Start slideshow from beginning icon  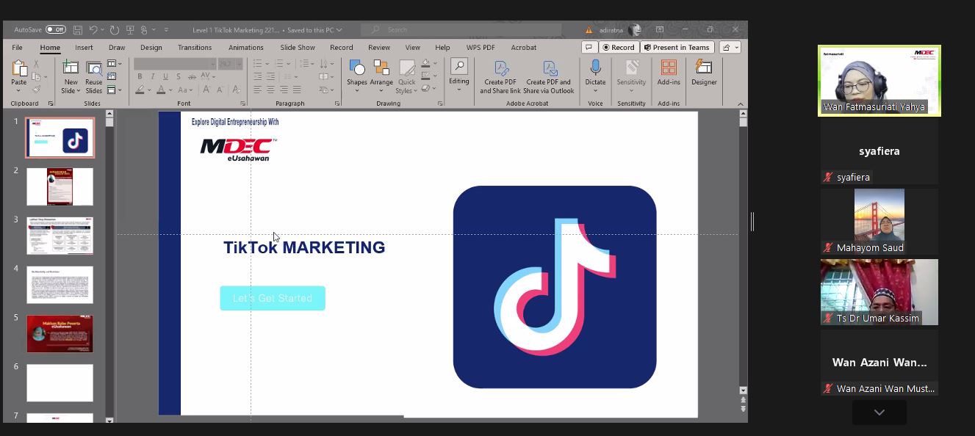click(130, 30)
